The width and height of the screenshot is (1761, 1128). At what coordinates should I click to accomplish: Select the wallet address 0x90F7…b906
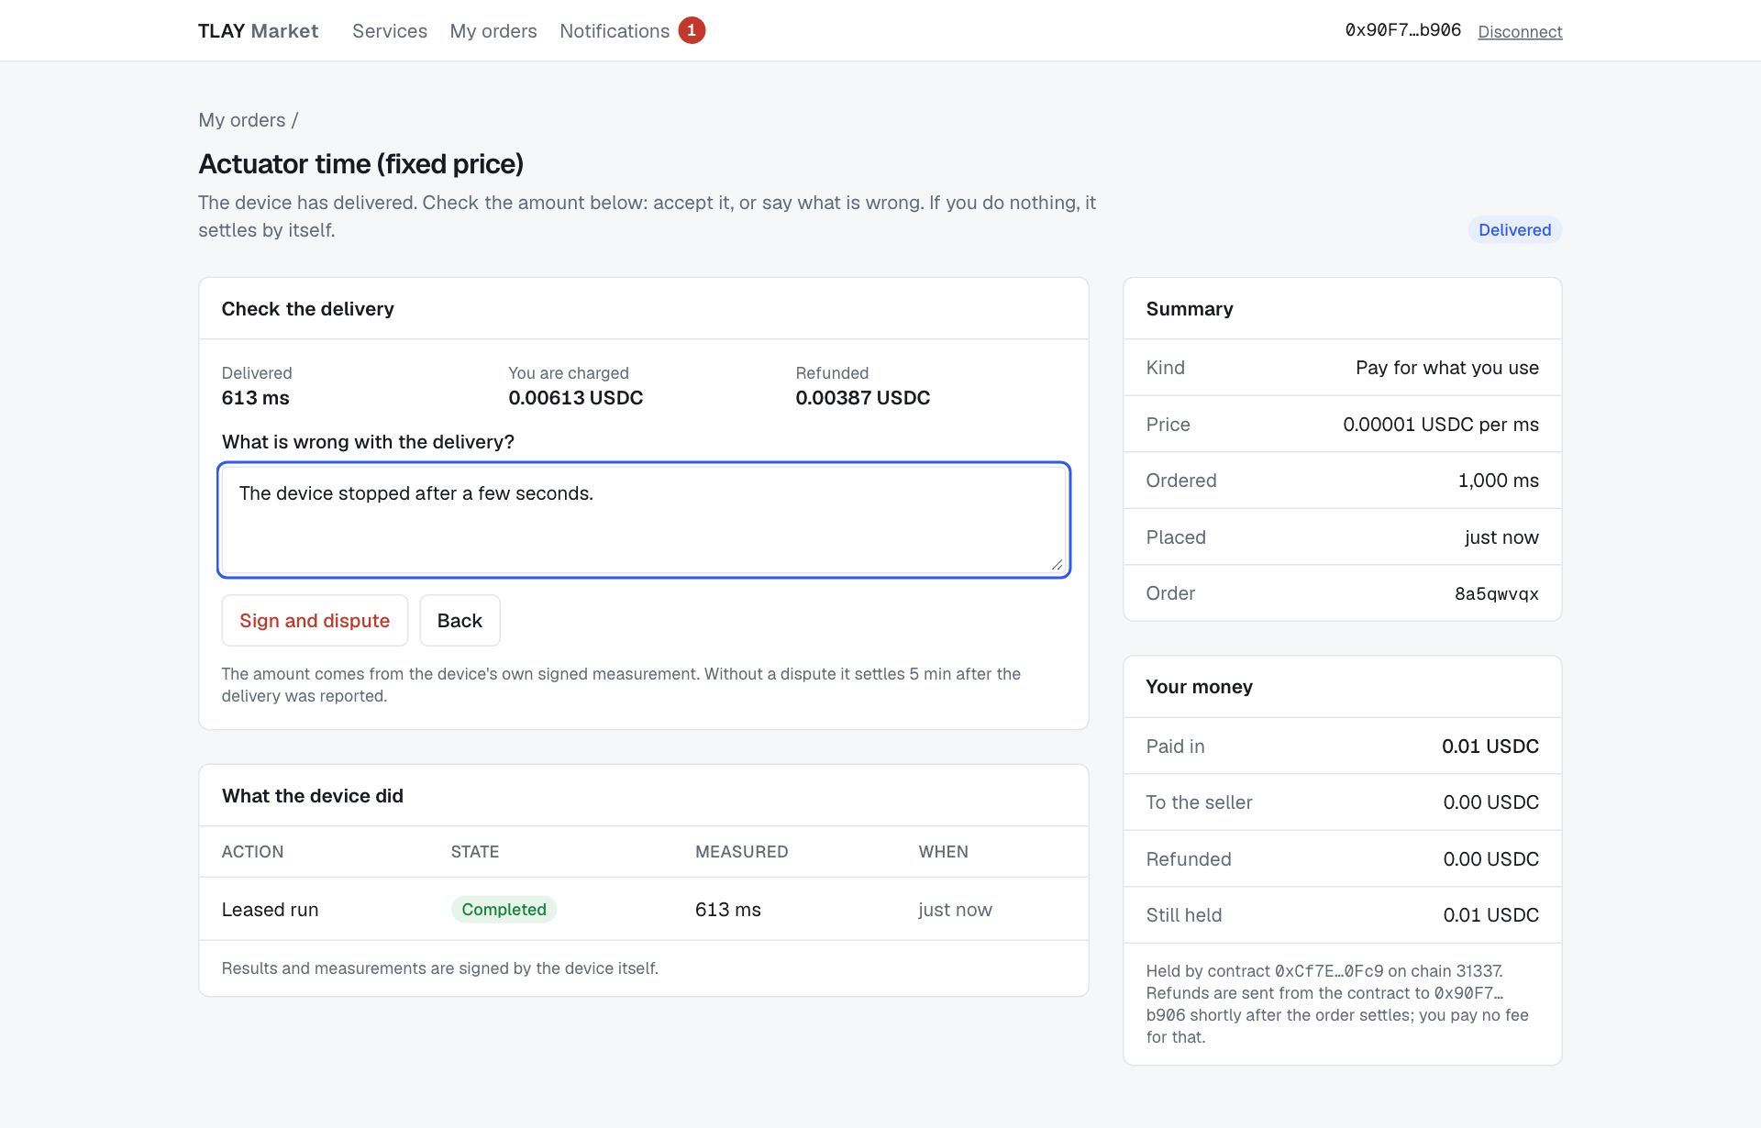pos(1402,30)
